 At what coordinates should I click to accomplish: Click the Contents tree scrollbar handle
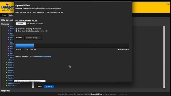pos(33,85)
